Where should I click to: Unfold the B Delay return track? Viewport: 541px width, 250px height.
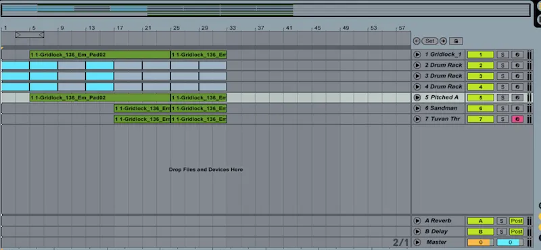click(x=417, y=232)
